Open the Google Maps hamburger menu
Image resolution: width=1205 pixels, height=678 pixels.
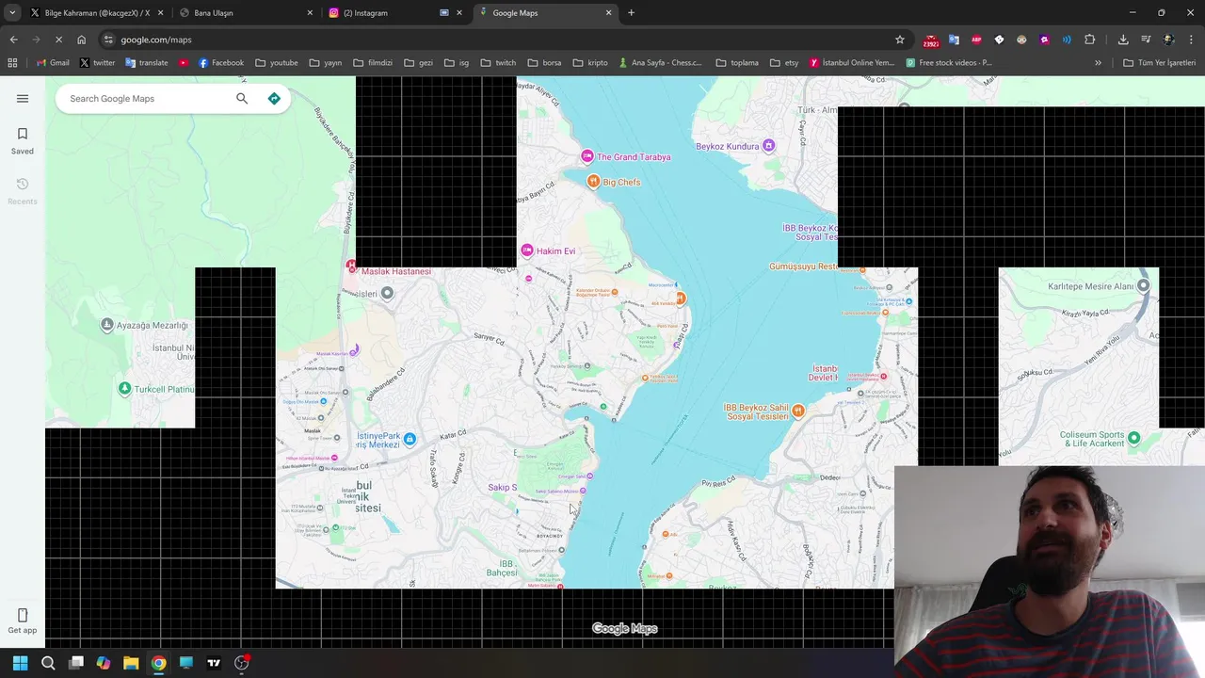click(x=23, y=98)
